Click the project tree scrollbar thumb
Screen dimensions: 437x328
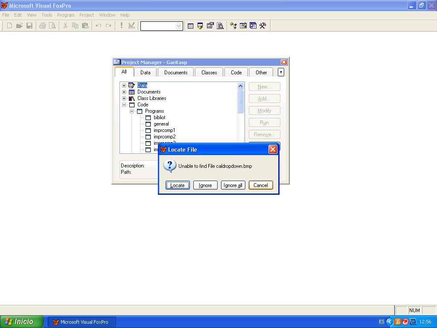click(241, 101)
